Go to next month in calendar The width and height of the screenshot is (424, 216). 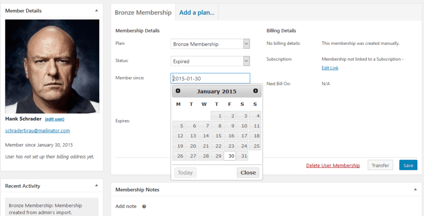click(x=256, y=91)
